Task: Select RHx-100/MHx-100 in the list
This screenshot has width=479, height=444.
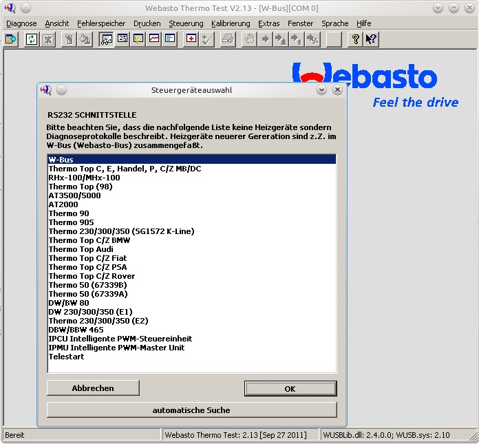Action: 192,178
